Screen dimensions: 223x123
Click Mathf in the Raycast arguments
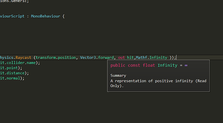pyautogui.click(x=141, y=58)
